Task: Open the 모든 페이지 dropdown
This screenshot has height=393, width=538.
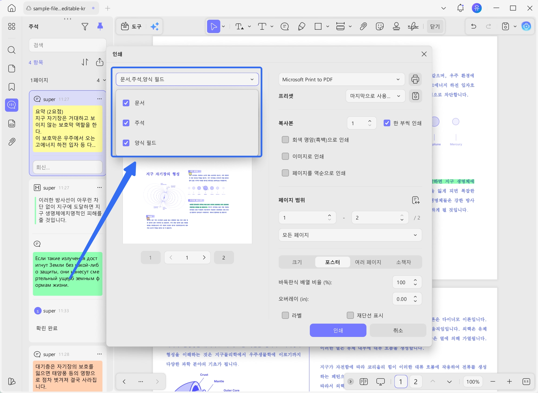Action: point(350,235)
